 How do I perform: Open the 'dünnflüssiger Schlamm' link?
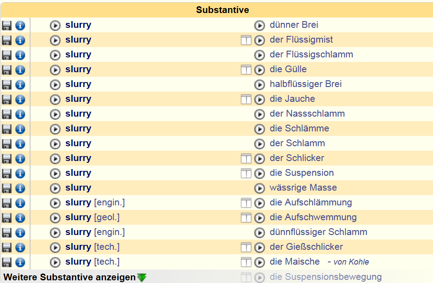point(318,232)
